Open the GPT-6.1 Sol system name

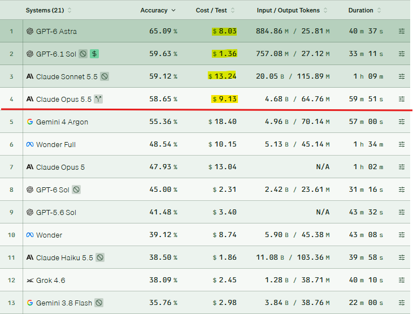point(56,54)
